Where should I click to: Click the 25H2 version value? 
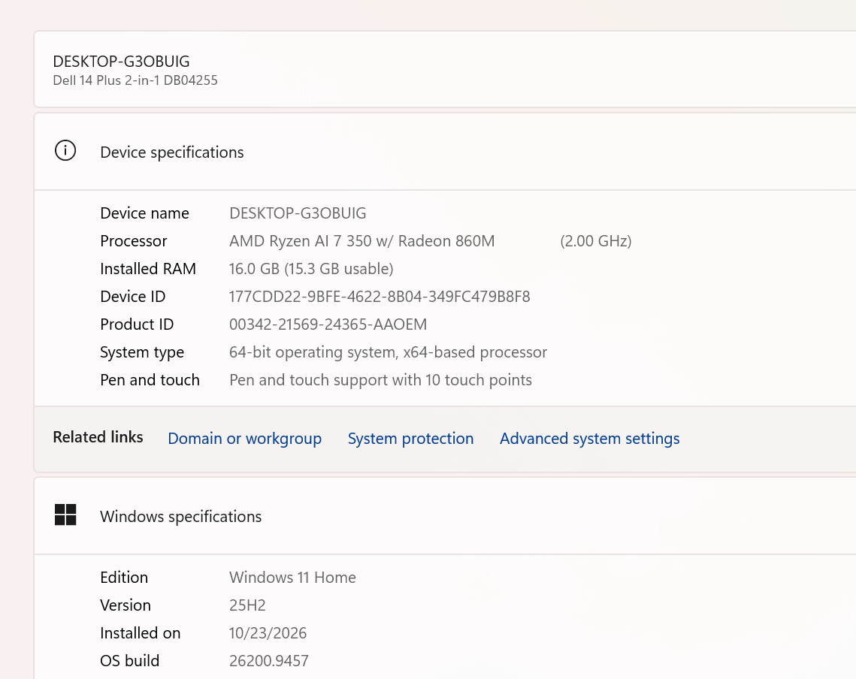click(x=247, y=605)
